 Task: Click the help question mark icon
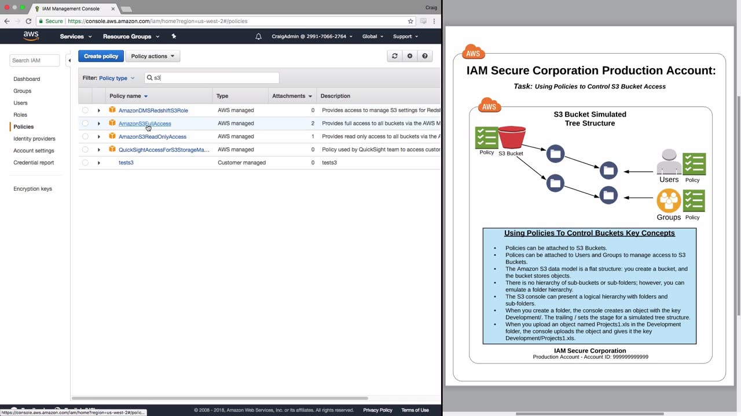(x=425, y=56)
